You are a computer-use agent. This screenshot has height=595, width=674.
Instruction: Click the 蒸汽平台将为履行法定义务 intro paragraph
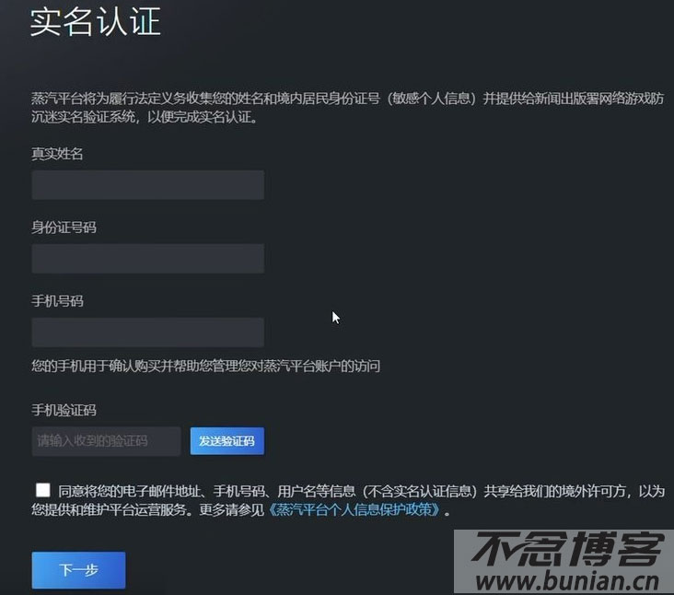tap(348, 108)
